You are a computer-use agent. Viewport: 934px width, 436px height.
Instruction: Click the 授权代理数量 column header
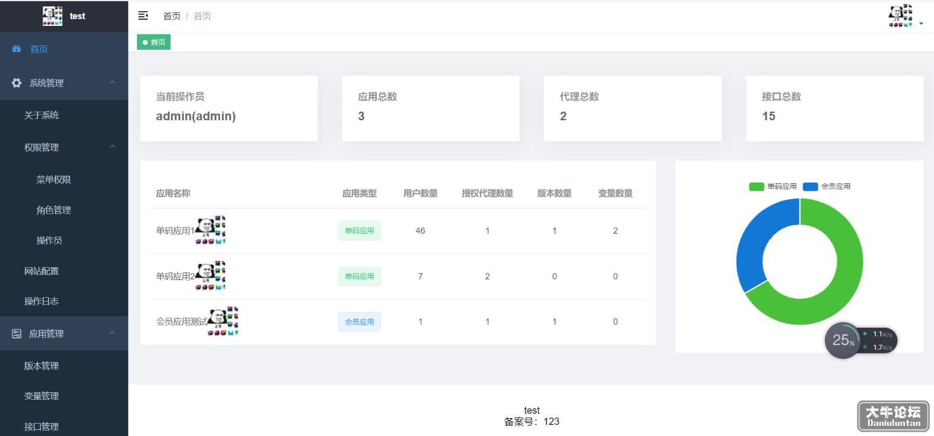487,193
